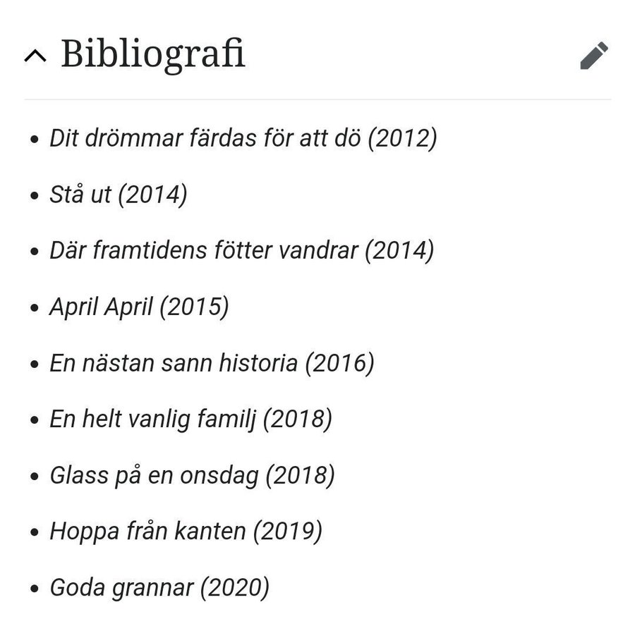Viewport: 635px width, 626px height.
Task: Click the entry Stå ut
Action: click(x=80, y=195)
